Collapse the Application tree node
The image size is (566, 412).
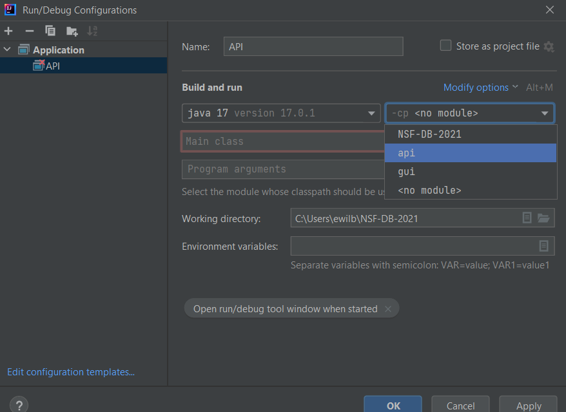point(7,50)
